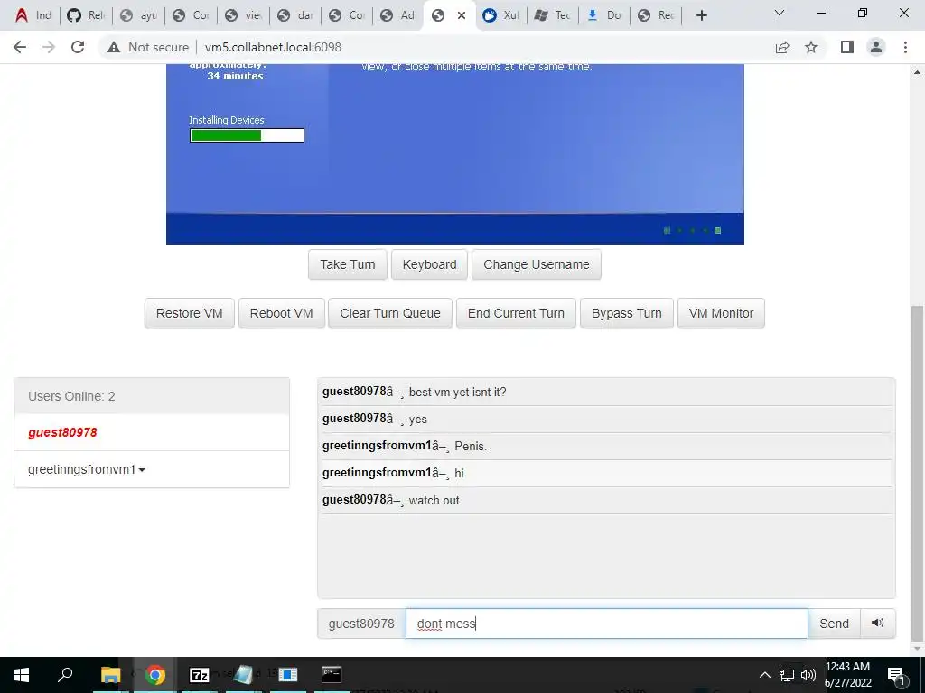This screenshot has height=693, width=925.
Task: Switch to the 'Rec' browser tab
Action: (656, 15)
